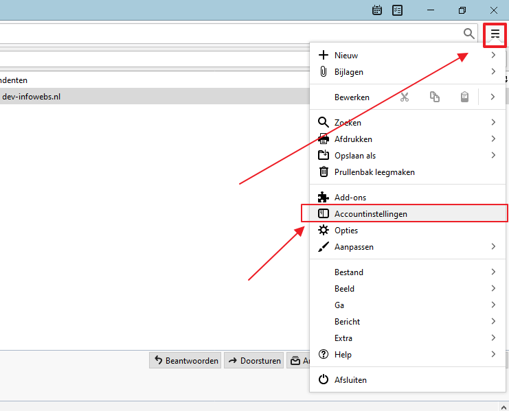Expand the Bewerken submenu arrow
The image size is (509, 411).
tap(493, 97)
